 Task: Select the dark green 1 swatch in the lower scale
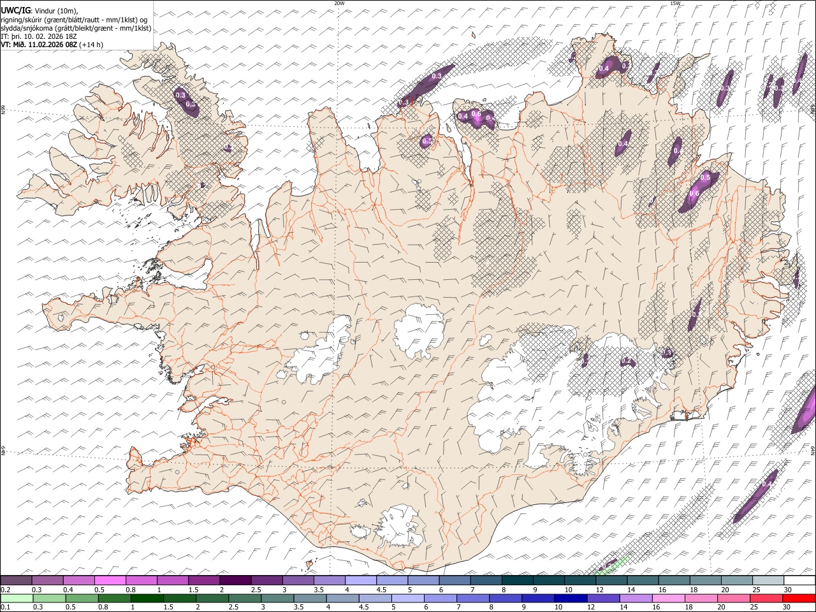pos(147,598)
